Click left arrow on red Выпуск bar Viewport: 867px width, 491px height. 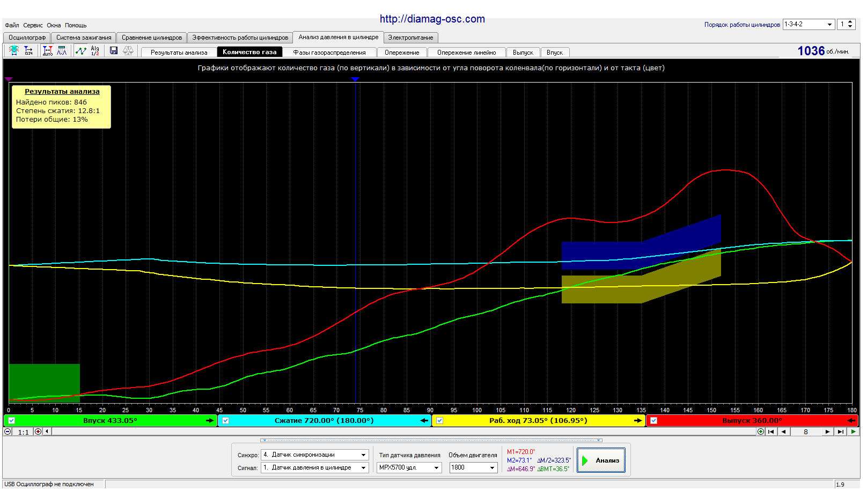tap(851, 421)
